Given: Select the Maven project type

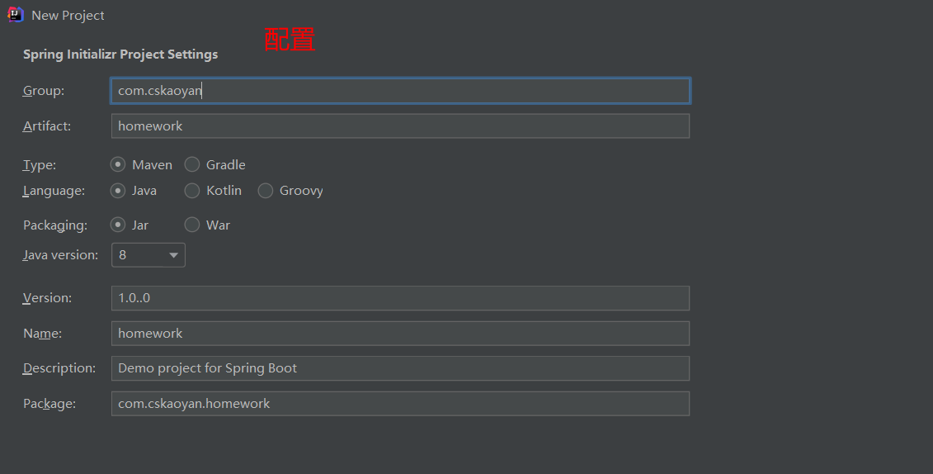Looking at the screenshot, I should [118, 164].
